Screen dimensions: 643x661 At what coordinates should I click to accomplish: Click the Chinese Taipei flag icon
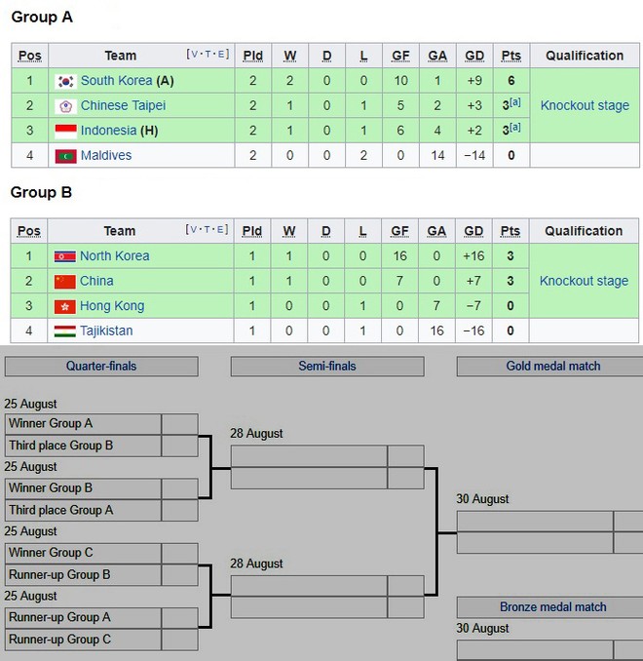(65, 106)
